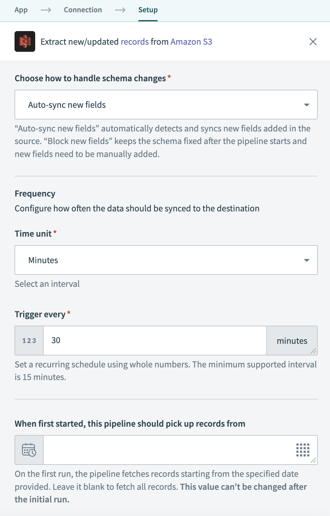
Task: Click the caret on the schema changes selector
Action: point(307,105)
